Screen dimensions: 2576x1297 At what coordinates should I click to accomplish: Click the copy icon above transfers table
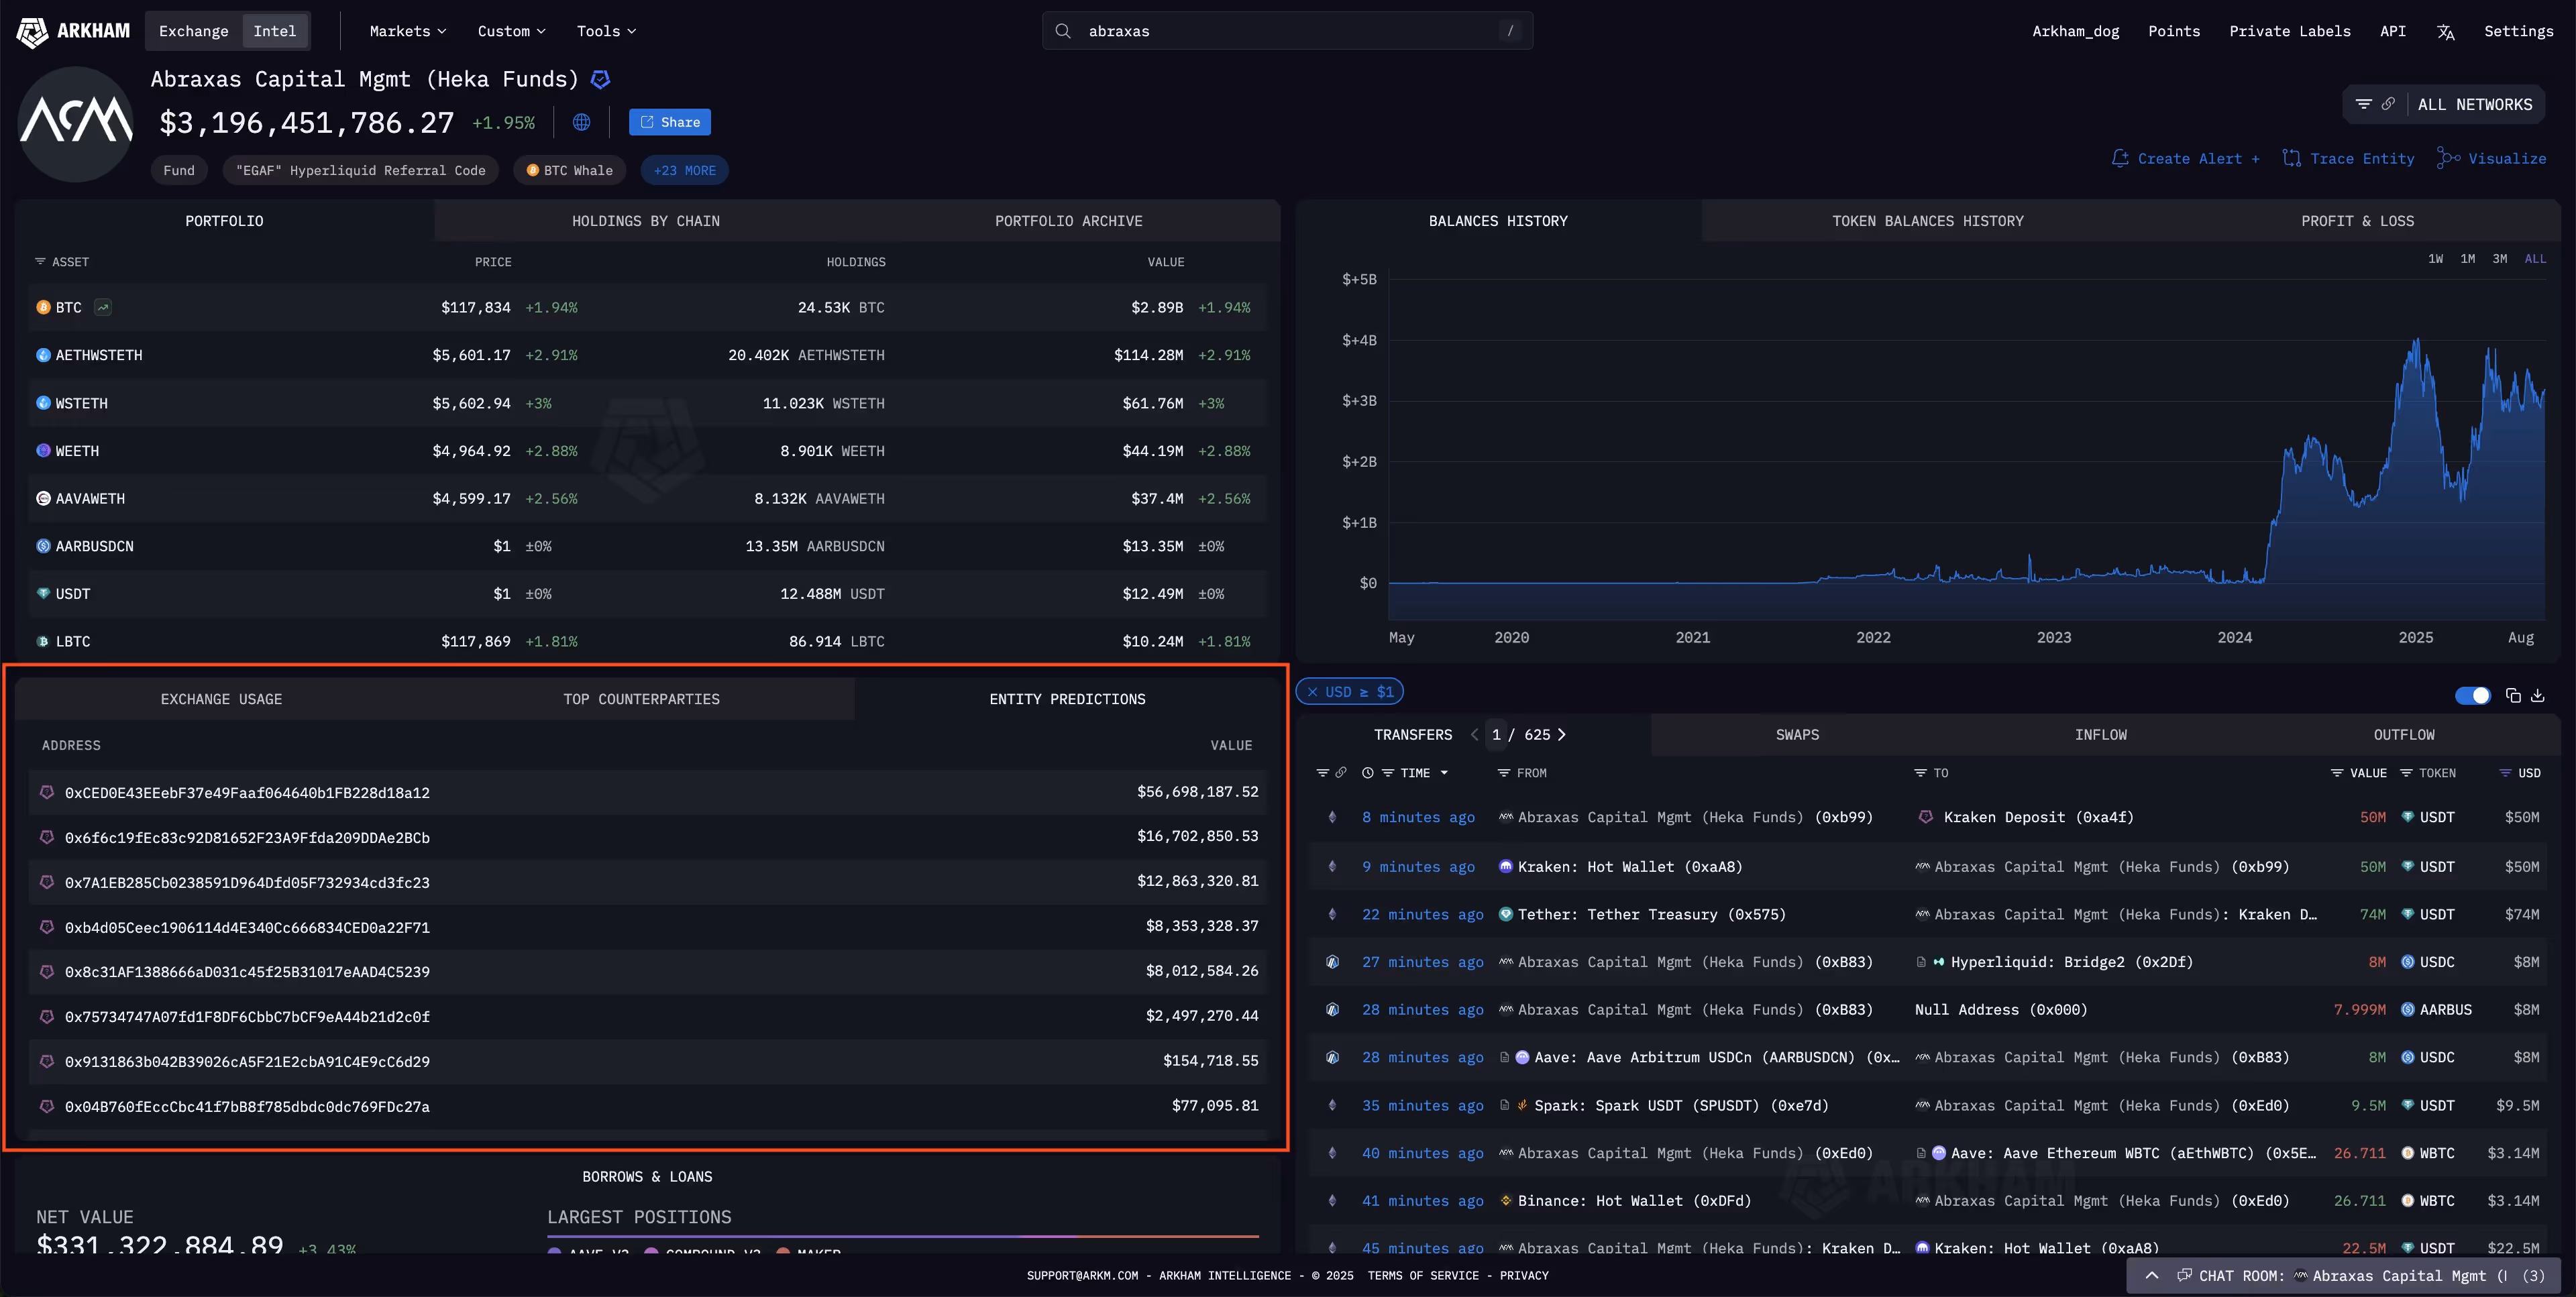[x=2513, y=696]
